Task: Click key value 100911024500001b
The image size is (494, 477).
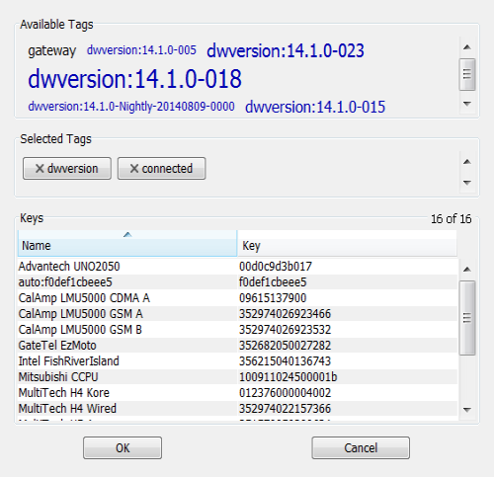Action: [288, 377]
